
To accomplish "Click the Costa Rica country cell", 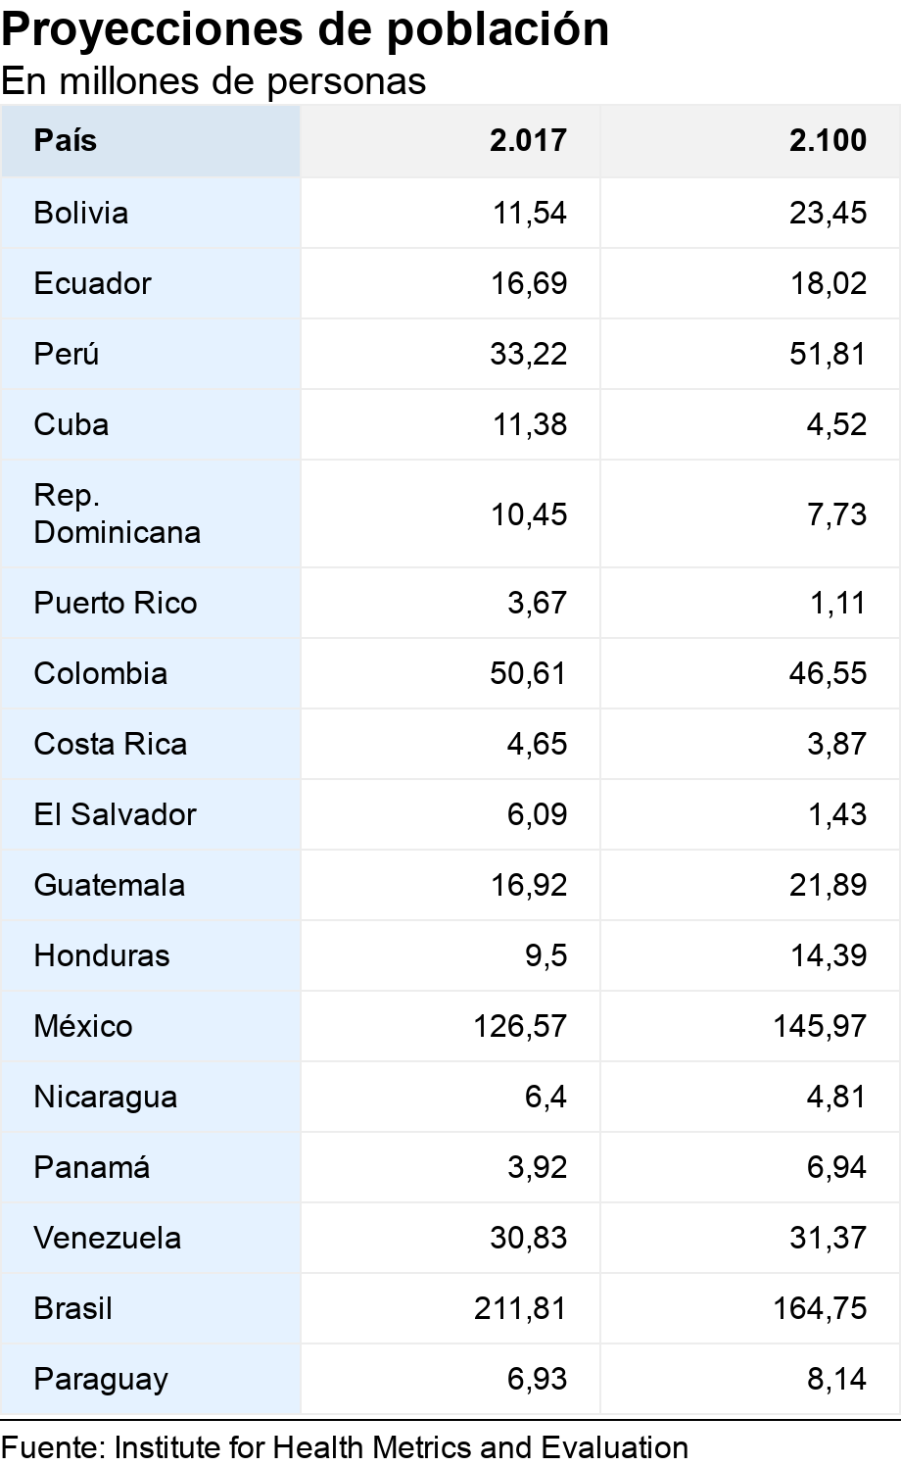I will 111,744.
